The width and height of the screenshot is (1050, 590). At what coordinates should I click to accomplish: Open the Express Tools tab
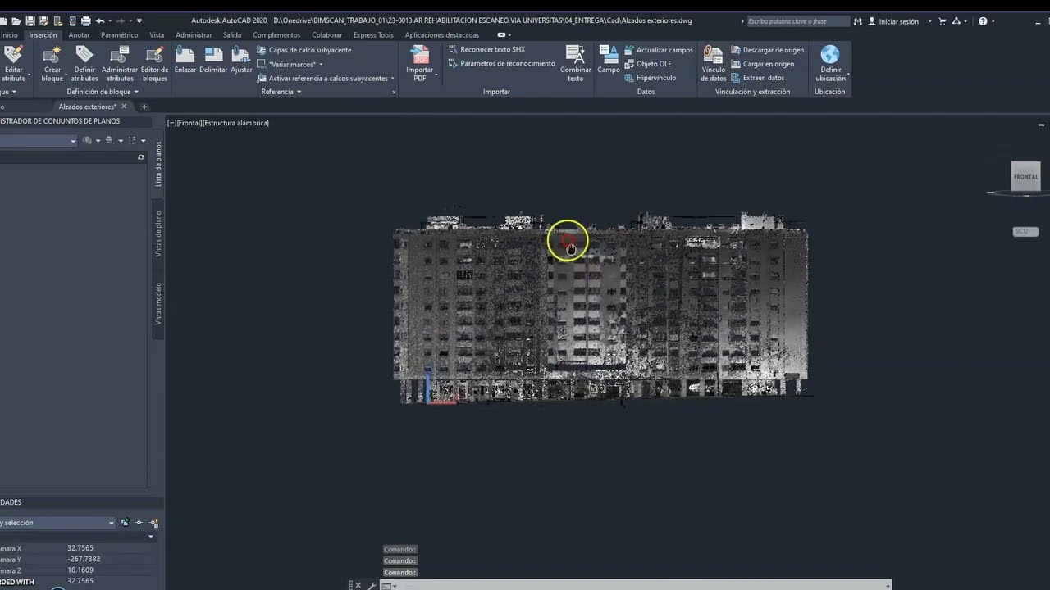point(373,35)
